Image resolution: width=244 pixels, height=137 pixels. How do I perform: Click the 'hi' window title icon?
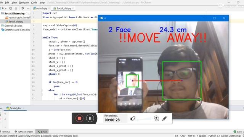click(101, 18)
